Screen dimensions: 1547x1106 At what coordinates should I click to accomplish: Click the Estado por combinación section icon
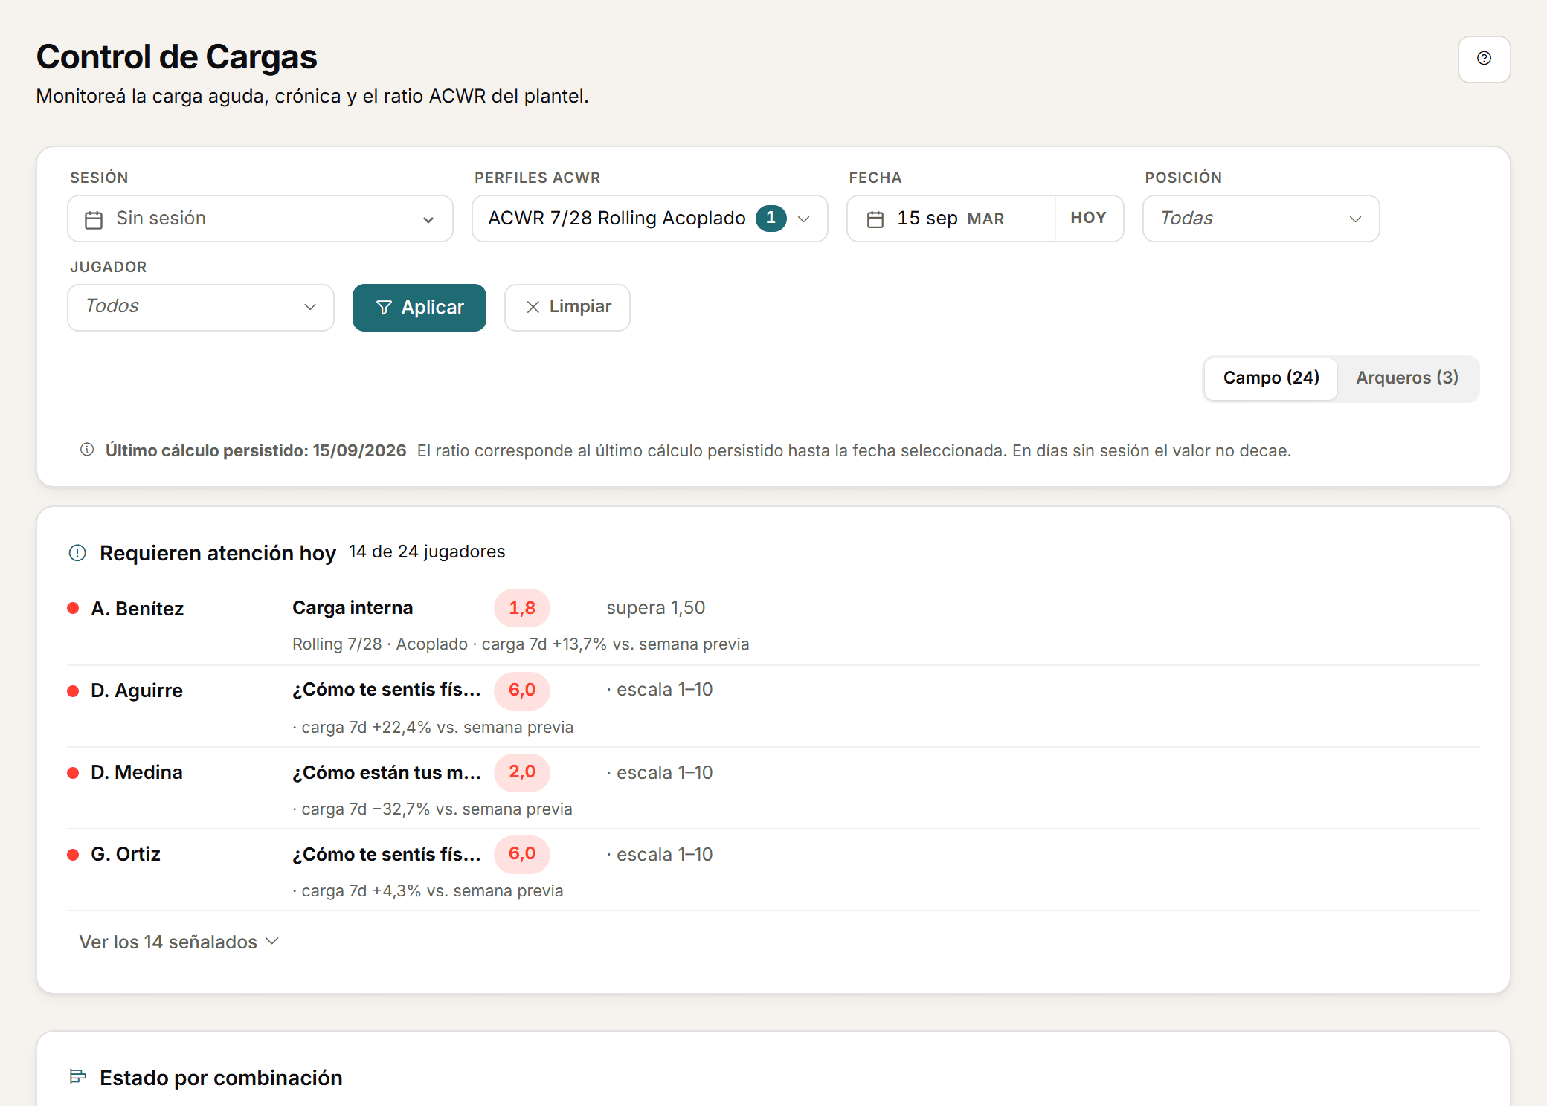point(77,1076)
